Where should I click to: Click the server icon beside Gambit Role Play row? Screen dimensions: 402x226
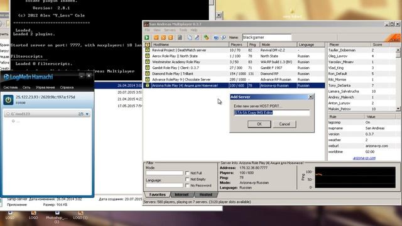pyautogui.click(x=148, y=68)
